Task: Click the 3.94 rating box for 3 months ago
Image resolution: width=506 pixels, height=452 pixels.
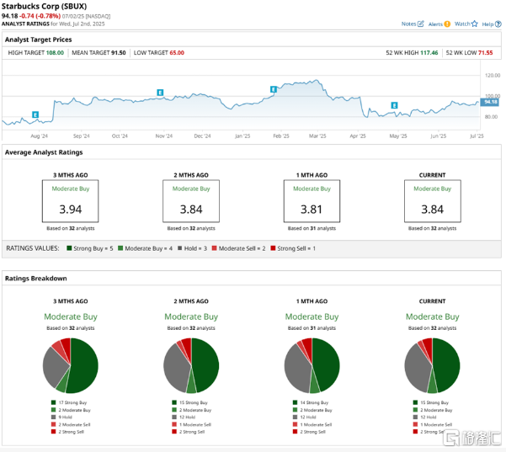Action: pos(71,201)
